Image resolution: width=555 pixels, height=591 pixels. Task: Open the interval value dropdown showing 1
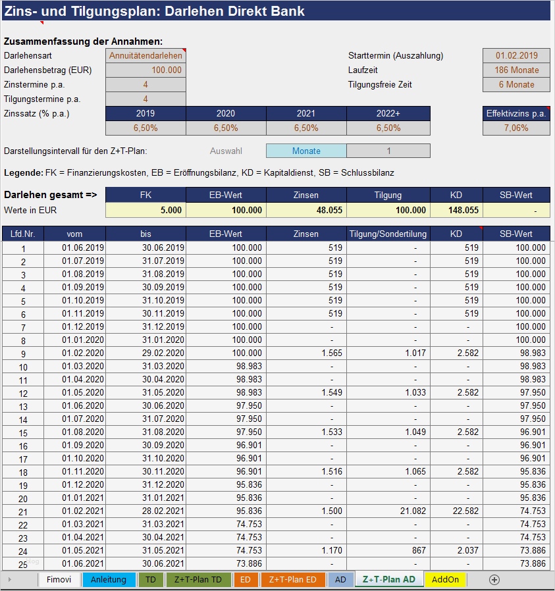tap(388, 151)
